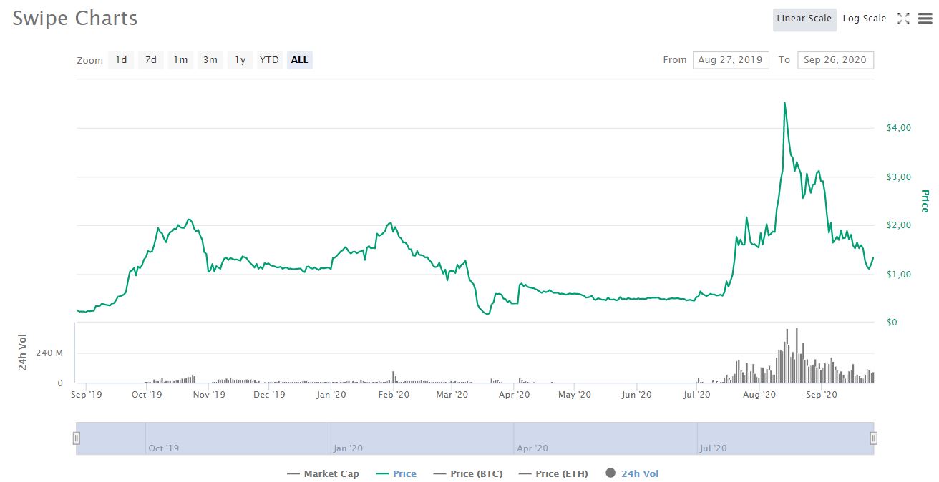Set zoom range to 7d
The width and height of the screenshot is (939, 482).
pos(151,60)
